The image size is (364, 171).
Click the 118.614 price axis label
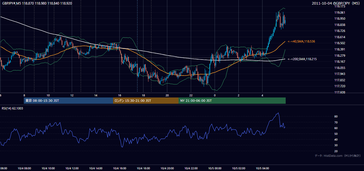pyautogui.click(x=340, y=37)
